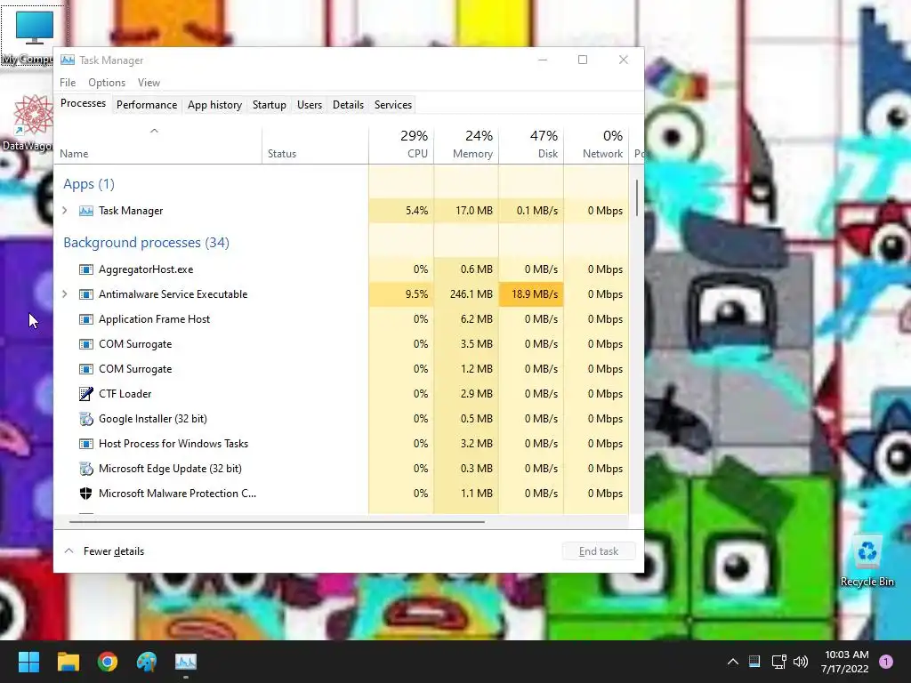Select the Application Frame Host process name
This screenshot has height=683, width=911.
pos(154,319)
